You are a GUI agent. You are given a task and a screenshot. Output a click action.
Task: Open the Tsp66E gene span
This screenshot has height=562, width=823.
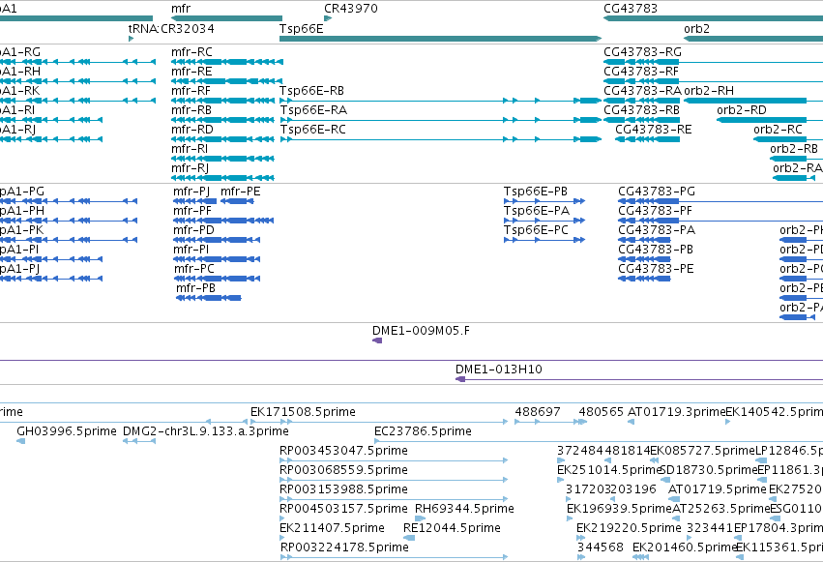pyautogui.click(x=440, y=39)
